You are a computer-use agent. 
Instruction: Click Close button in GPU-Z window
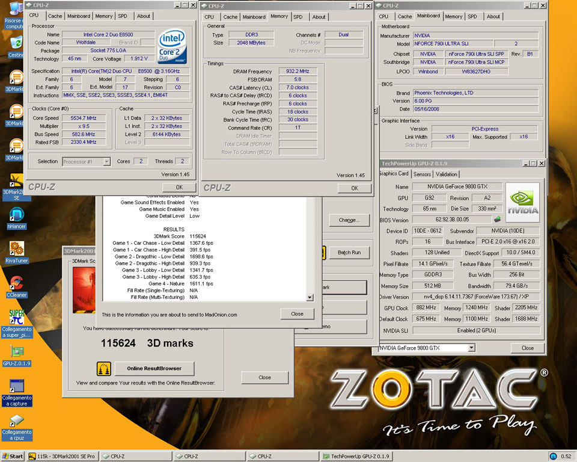527,348
